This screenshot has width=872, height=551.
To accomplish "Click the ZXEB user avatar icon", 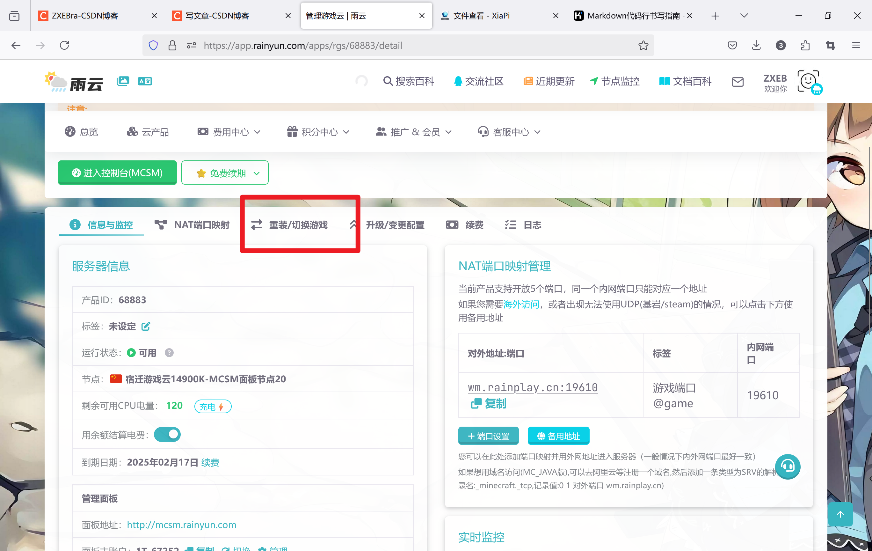I will tap(809, 82).
